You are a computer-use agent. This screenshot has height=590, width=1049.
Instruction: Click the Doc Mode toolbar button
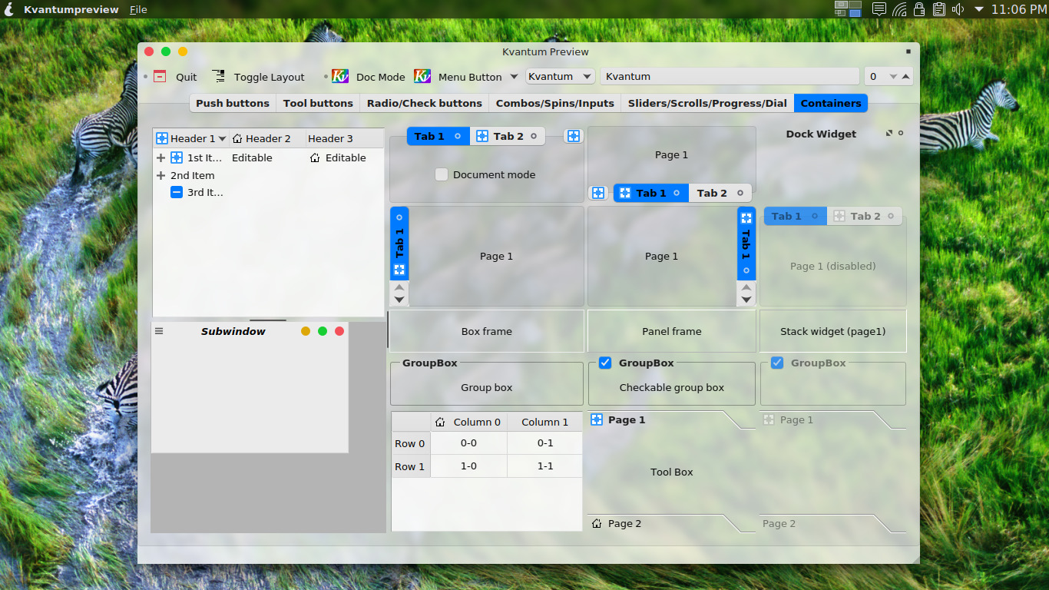click(x=369, y=77)
